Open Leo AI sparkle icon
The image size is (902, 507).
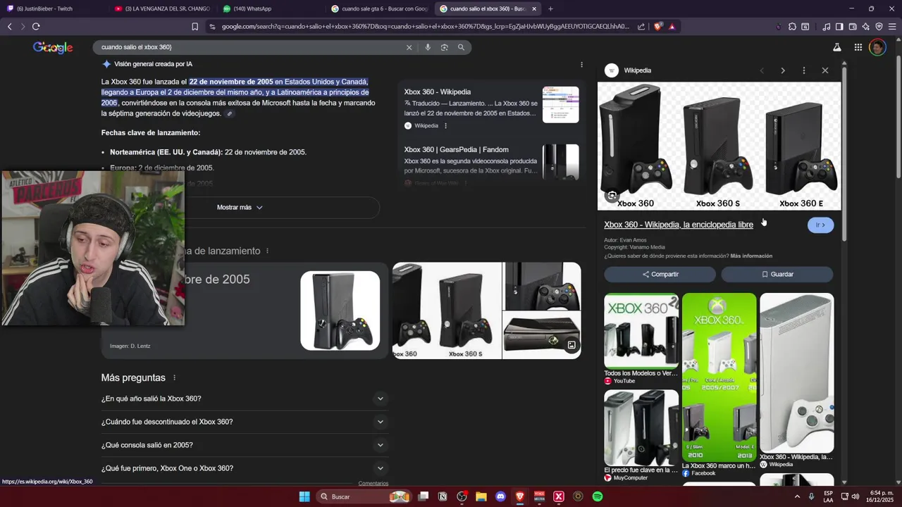click(x=866, y=27)
